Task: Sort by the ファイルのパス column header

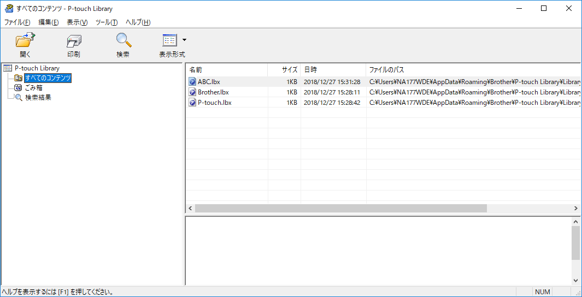Action: point(473,70)
